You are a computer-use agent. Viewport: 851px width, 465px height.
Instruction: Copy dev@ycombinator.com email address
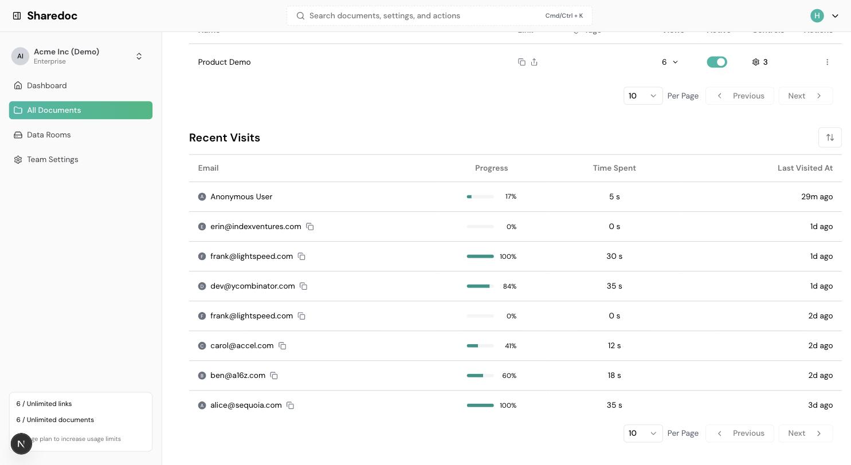(x=304, y=286)
